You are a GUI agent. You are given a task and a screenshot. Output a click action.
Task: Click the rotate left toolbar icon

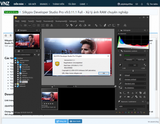pos(81,25)
